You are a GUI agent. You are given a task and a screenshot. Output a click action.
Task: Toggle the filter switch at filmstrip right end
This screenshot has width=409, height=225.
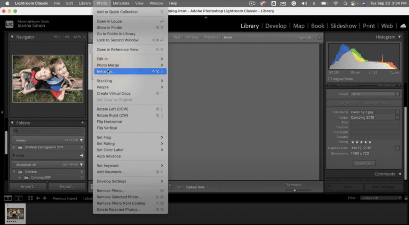(x=406, y=198)
